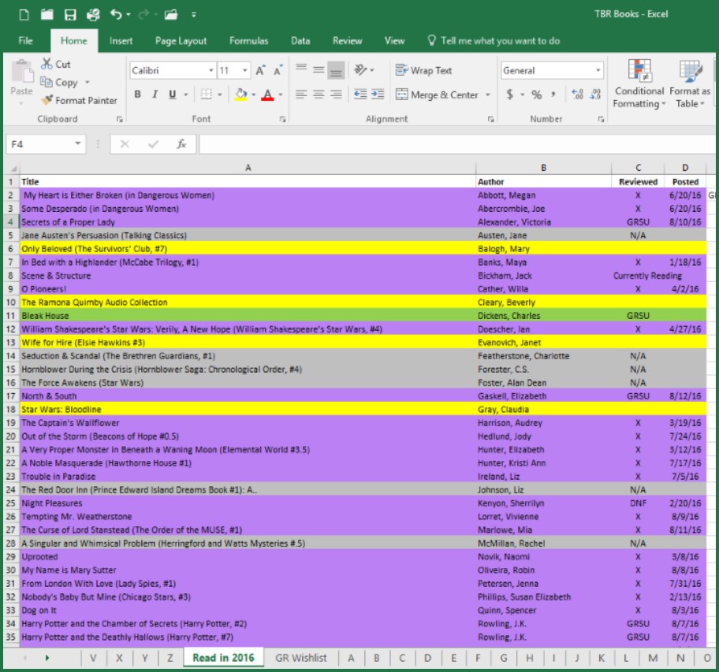This screenshot has width=719, height=672.
Task: Toggle Bold formatting
Action: pyautogui.click(x=137, y=95)
